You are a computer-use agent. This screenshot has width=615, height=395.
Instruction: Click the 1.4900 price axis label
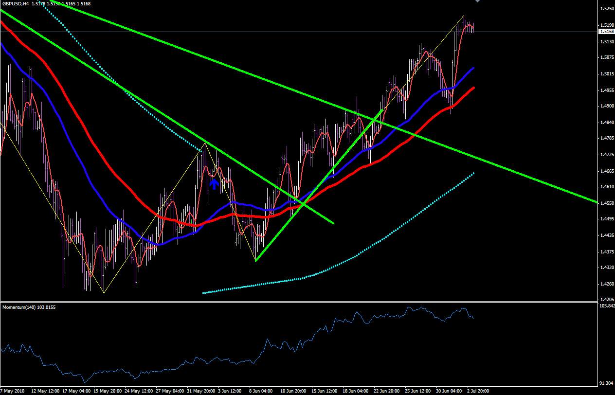[607, 107]
